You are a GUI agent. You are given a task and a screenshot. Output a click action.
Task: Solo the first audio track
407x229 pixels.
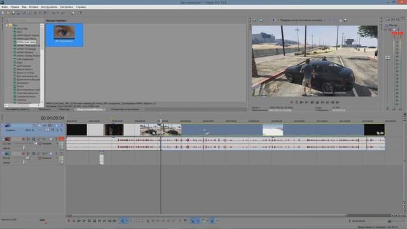(56, 139)
